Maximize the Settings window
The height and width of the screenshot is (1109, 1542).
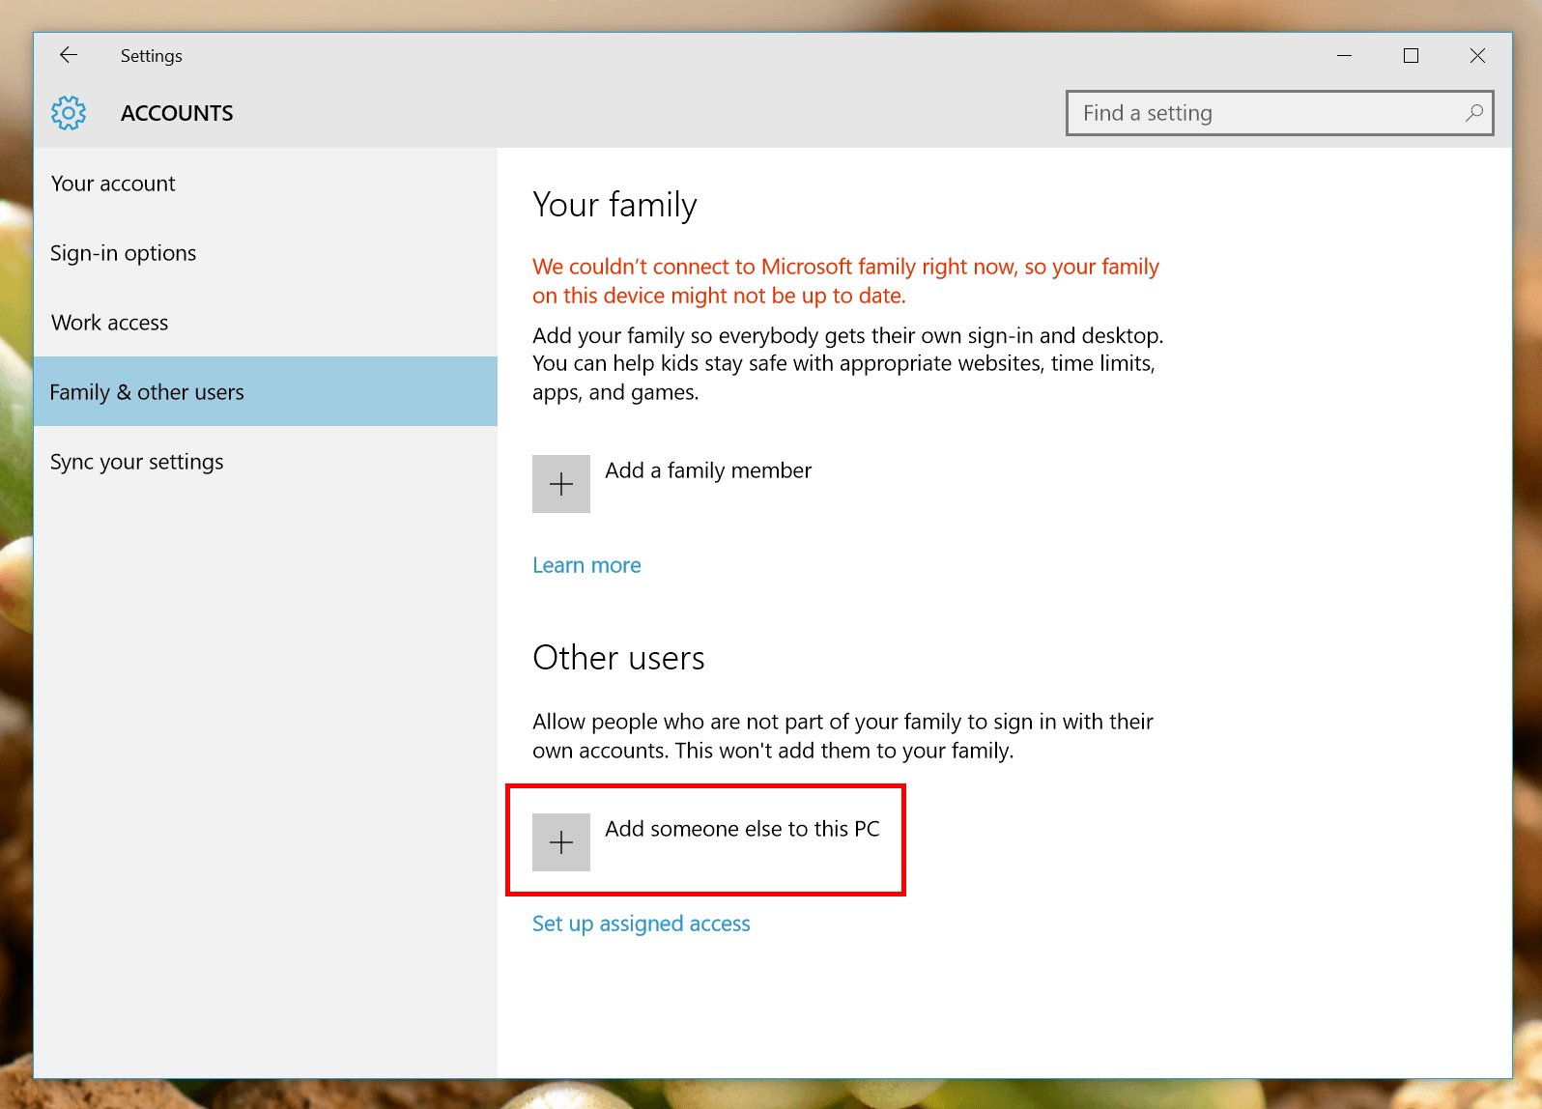click(1411, 56)
